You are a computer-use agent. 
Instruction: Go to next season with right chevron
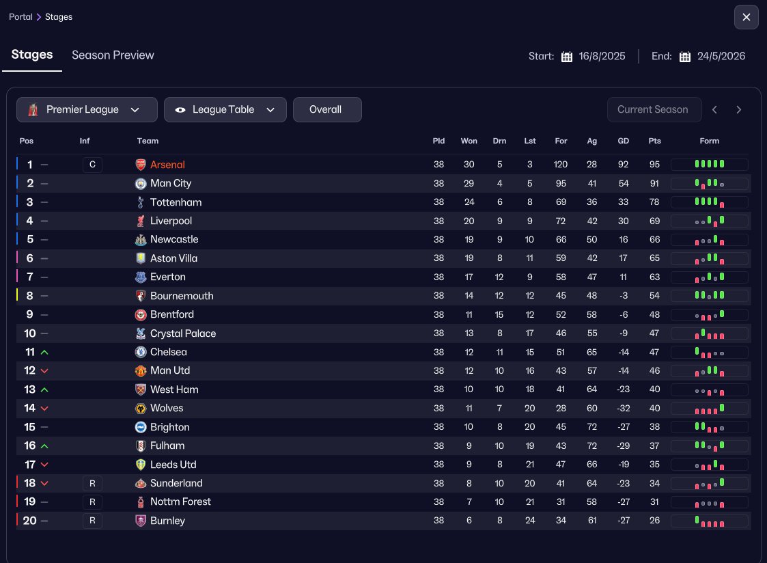(738, 110)
